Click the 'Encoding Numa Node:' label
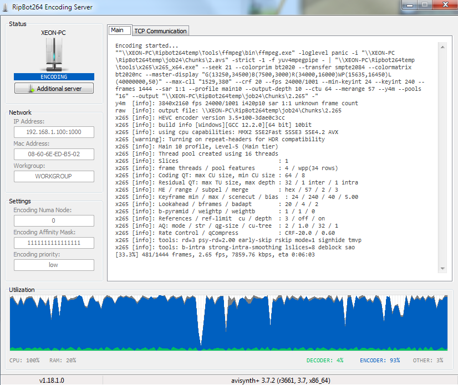The width and height of the screenshot is (458, 385). (x=42, y=210)
